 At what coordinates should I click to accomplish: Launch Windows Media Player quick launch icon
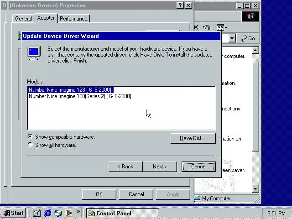point(68,213)
